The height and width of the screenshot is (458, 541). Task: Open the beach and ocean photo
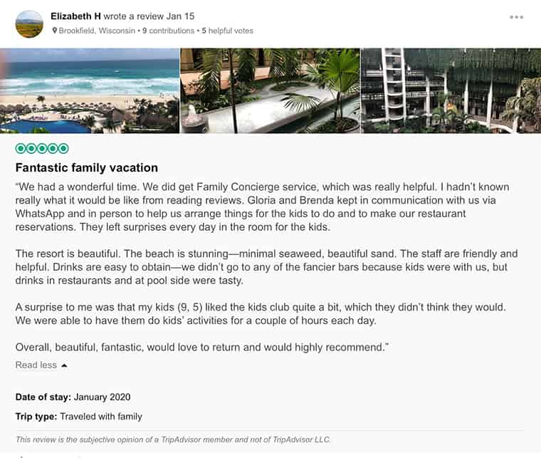tap(90, 90)
